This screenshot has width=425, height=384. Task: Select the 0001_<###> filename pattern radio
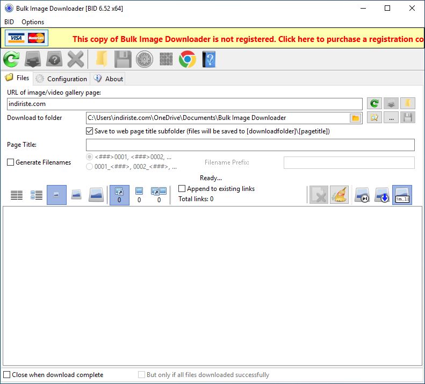[89, 166]
